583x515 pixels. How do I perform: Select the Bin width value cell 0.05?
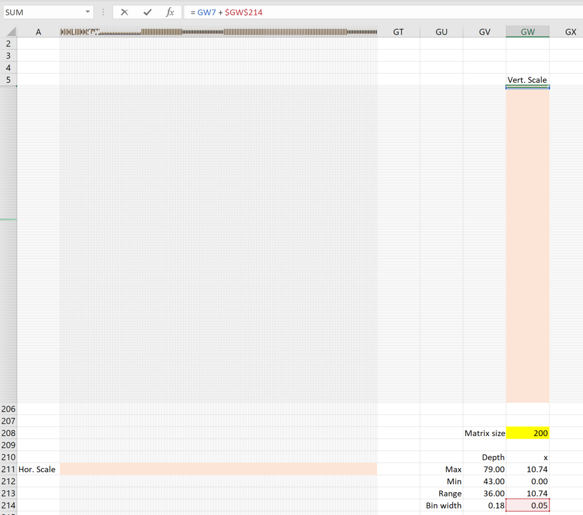coord(527,505)
